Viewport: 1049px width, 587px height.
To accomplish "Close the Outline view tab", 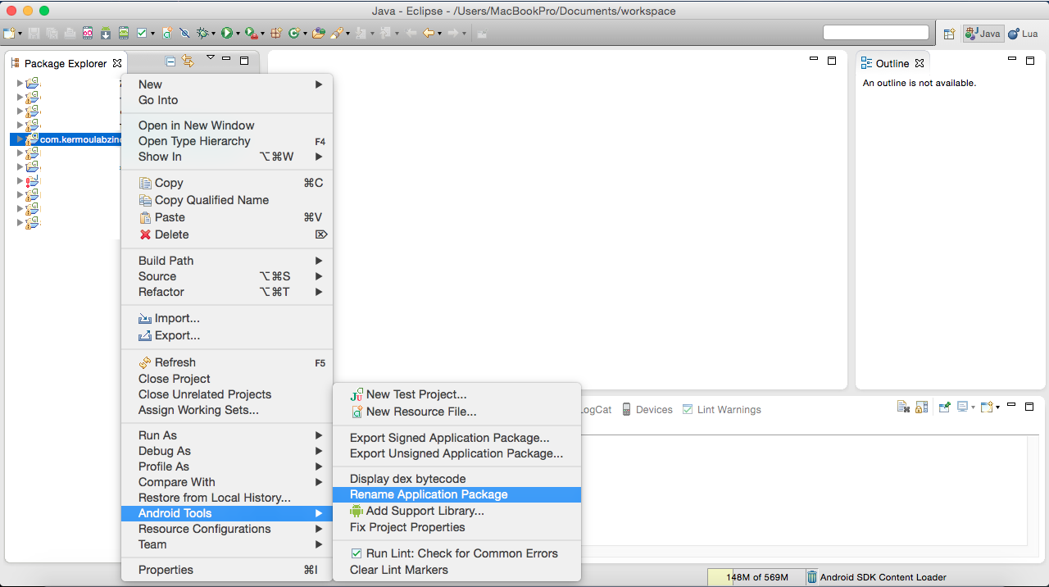I will click(x=920, y=63).
